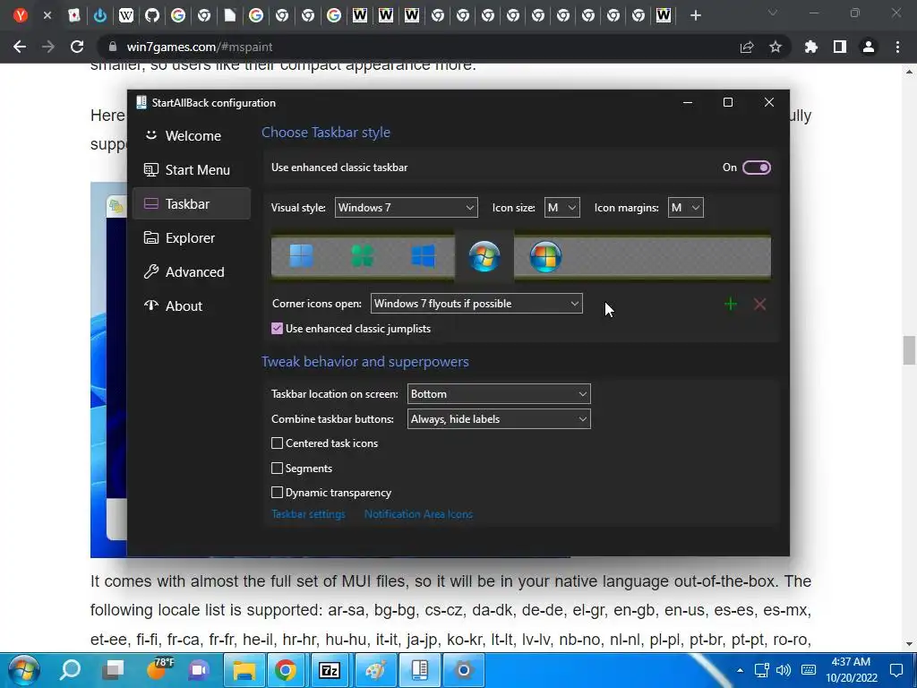Open the Welcome section

[x=192, y=136]
